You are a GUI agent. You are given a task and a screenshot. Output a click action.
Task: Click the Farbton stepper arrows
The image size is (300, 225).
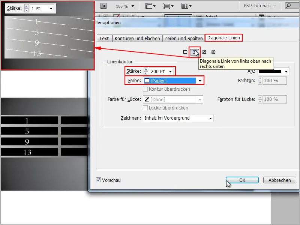[x=260, y=81]
